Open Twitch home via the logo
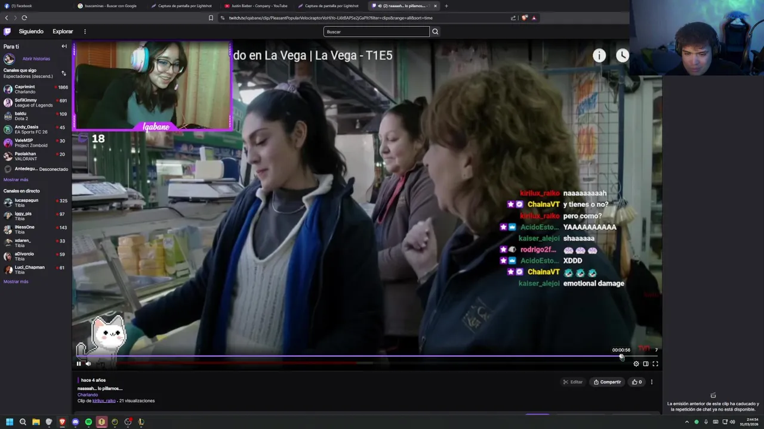The height and width of the screenshot is (429, 764). (7, 32)
